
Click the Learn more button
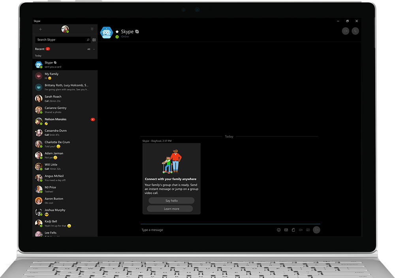pyautogui.click(x=170, y=209)
